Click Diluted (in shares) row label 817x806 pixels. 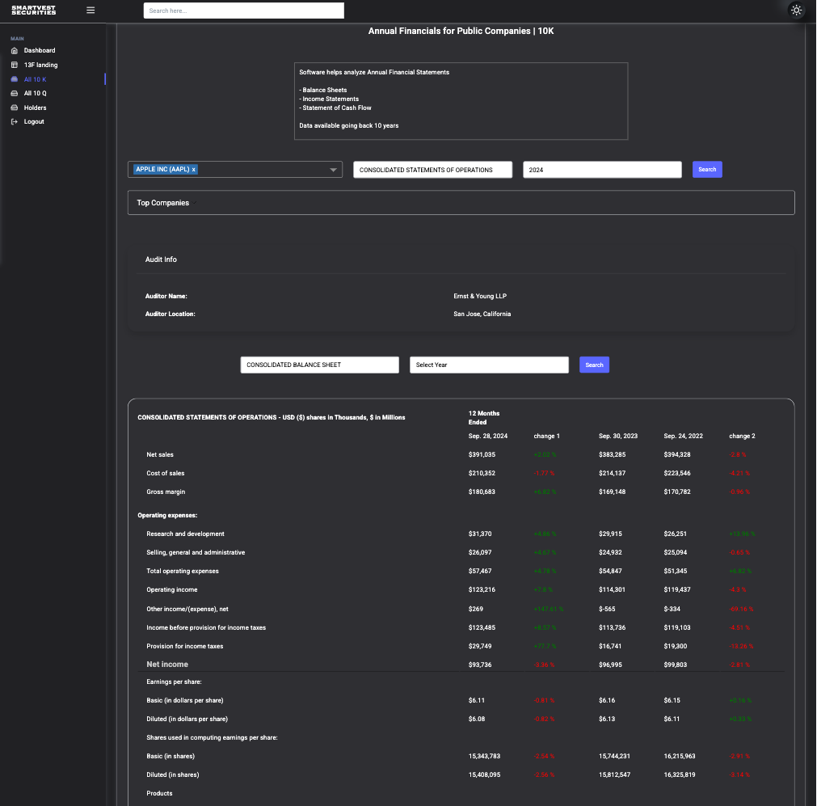click(x=173, y=775)
